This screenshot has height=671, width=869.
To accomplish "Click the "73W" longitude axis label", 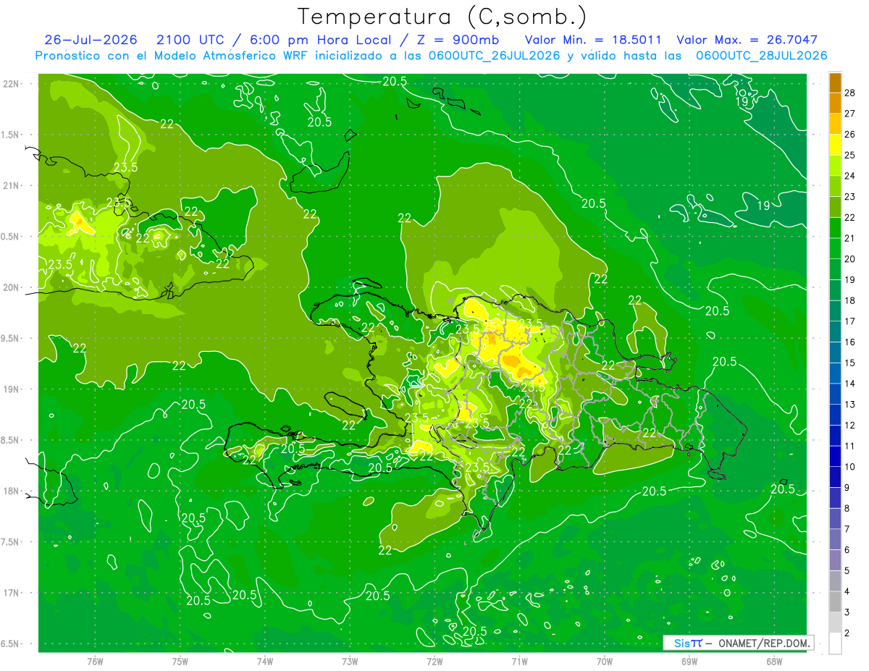I will pos(350,661).
